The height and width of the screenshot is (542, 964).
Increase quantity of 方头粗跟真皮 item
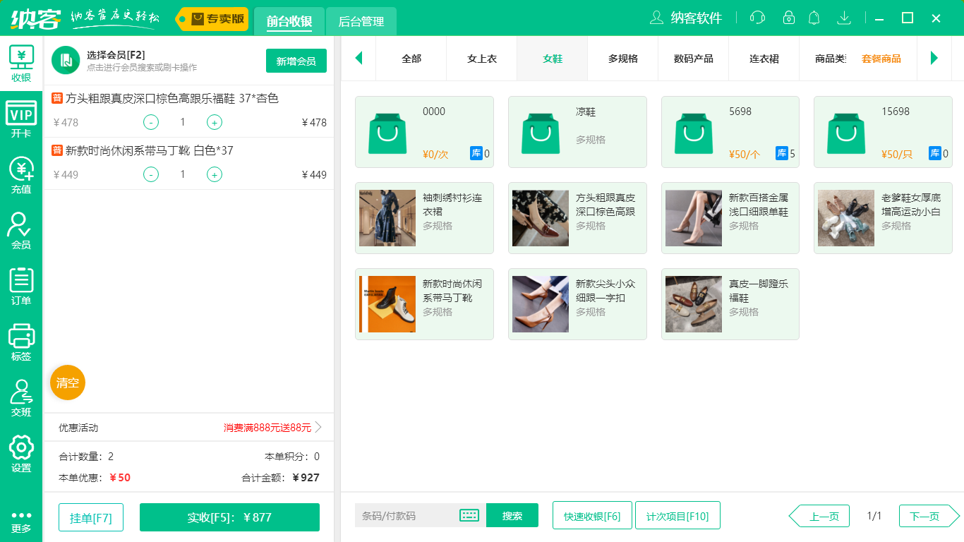[215, 122]
